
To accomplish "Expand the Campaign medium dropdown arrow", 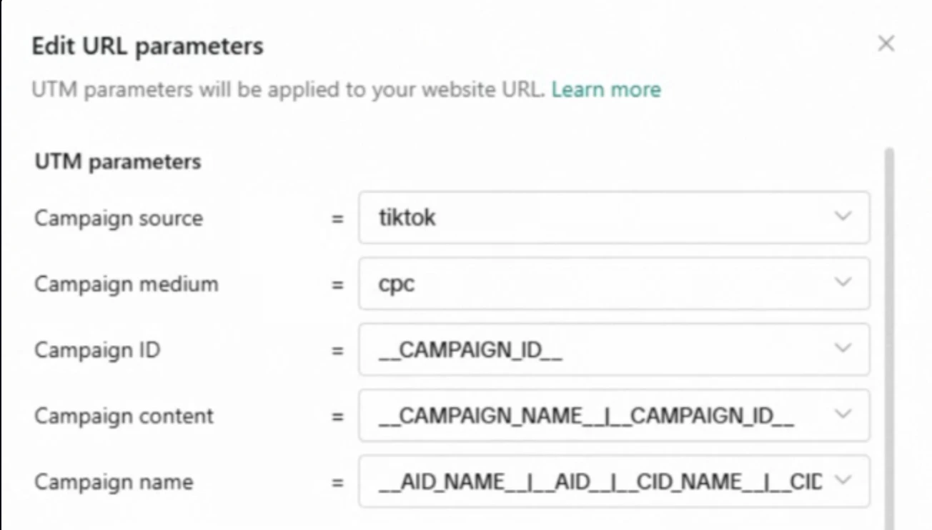I will click(843, 283).
